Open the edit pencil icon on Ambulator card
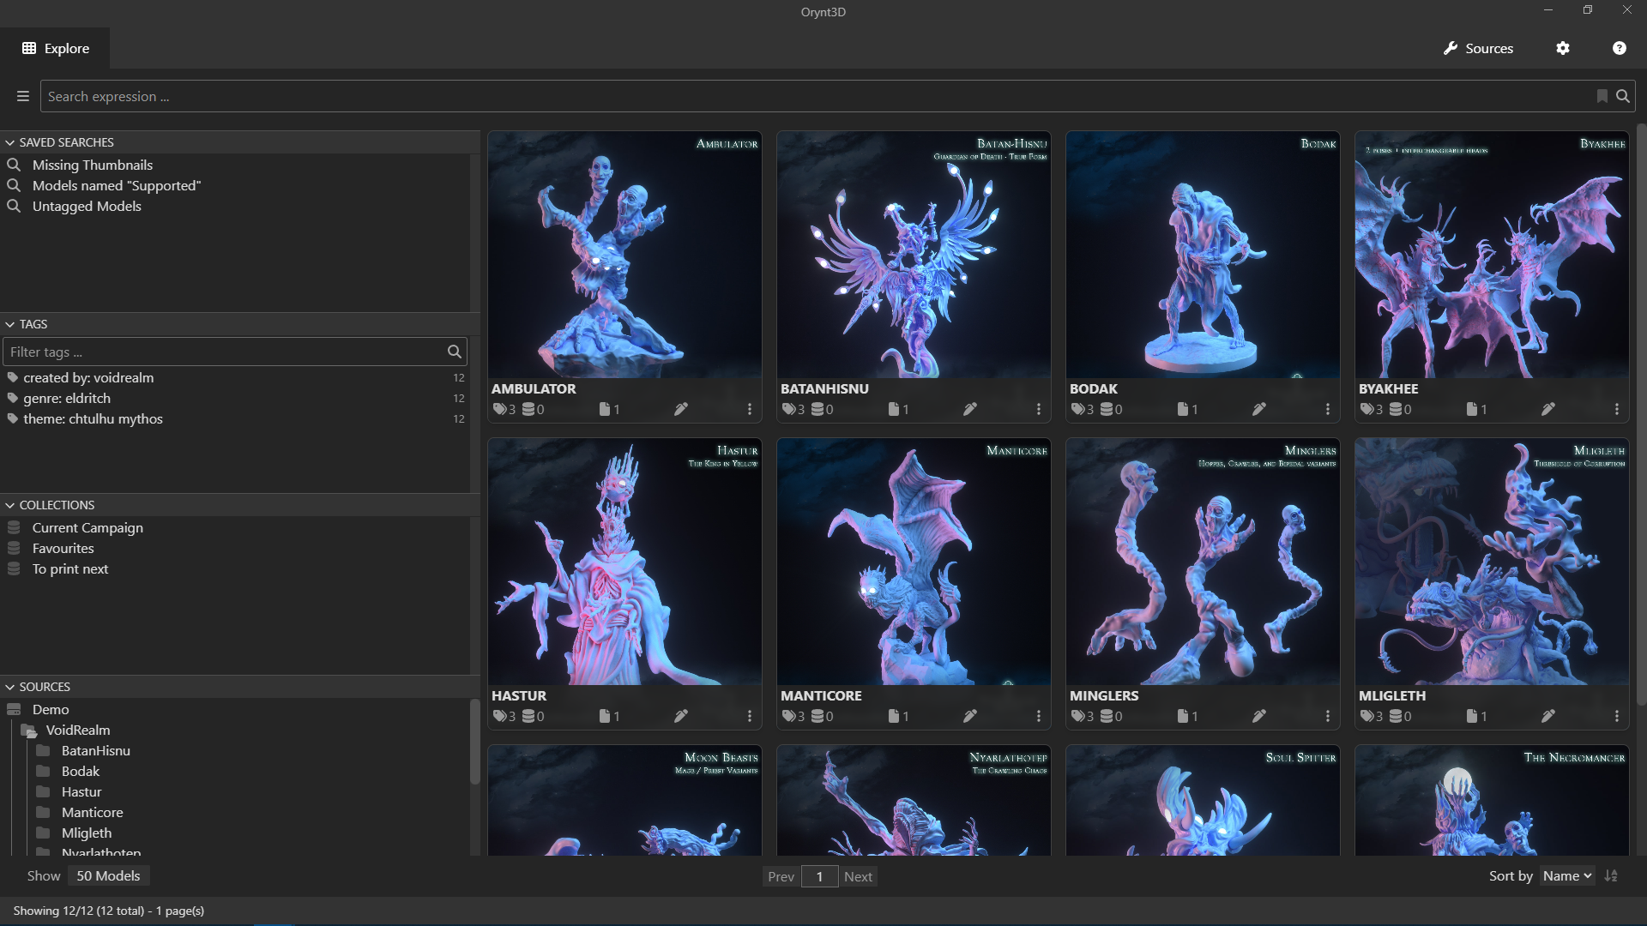Screen dimensions: 1647x926 pos(680,409)
